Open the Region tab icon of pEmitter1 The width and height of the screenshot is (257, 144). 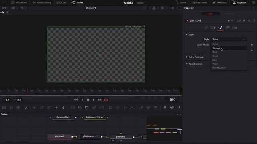(228, 28)
